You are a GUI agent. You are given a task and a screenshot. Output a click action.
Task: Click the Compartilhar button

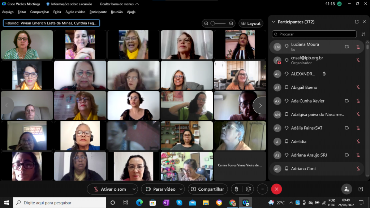tap(208, 189)
